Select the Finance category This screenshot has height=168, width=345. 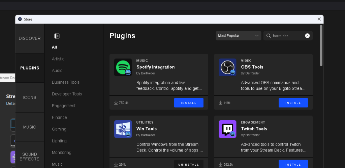(59, 117)
